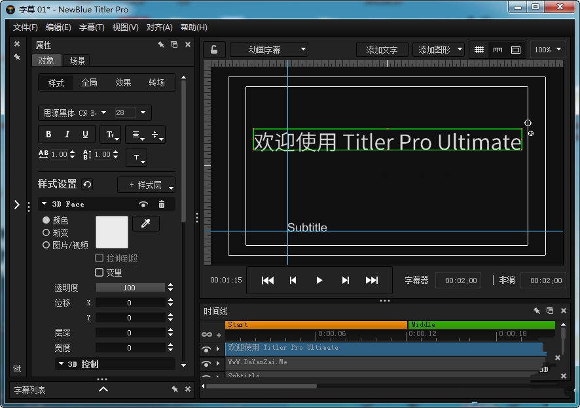
Task: Select the 图片/视频 fill radio button
Action: [46, 245]
